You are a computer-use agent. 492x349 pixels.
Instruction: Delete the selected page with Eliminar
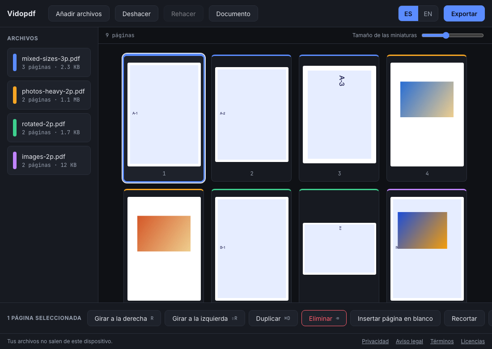tap(324, 318)
